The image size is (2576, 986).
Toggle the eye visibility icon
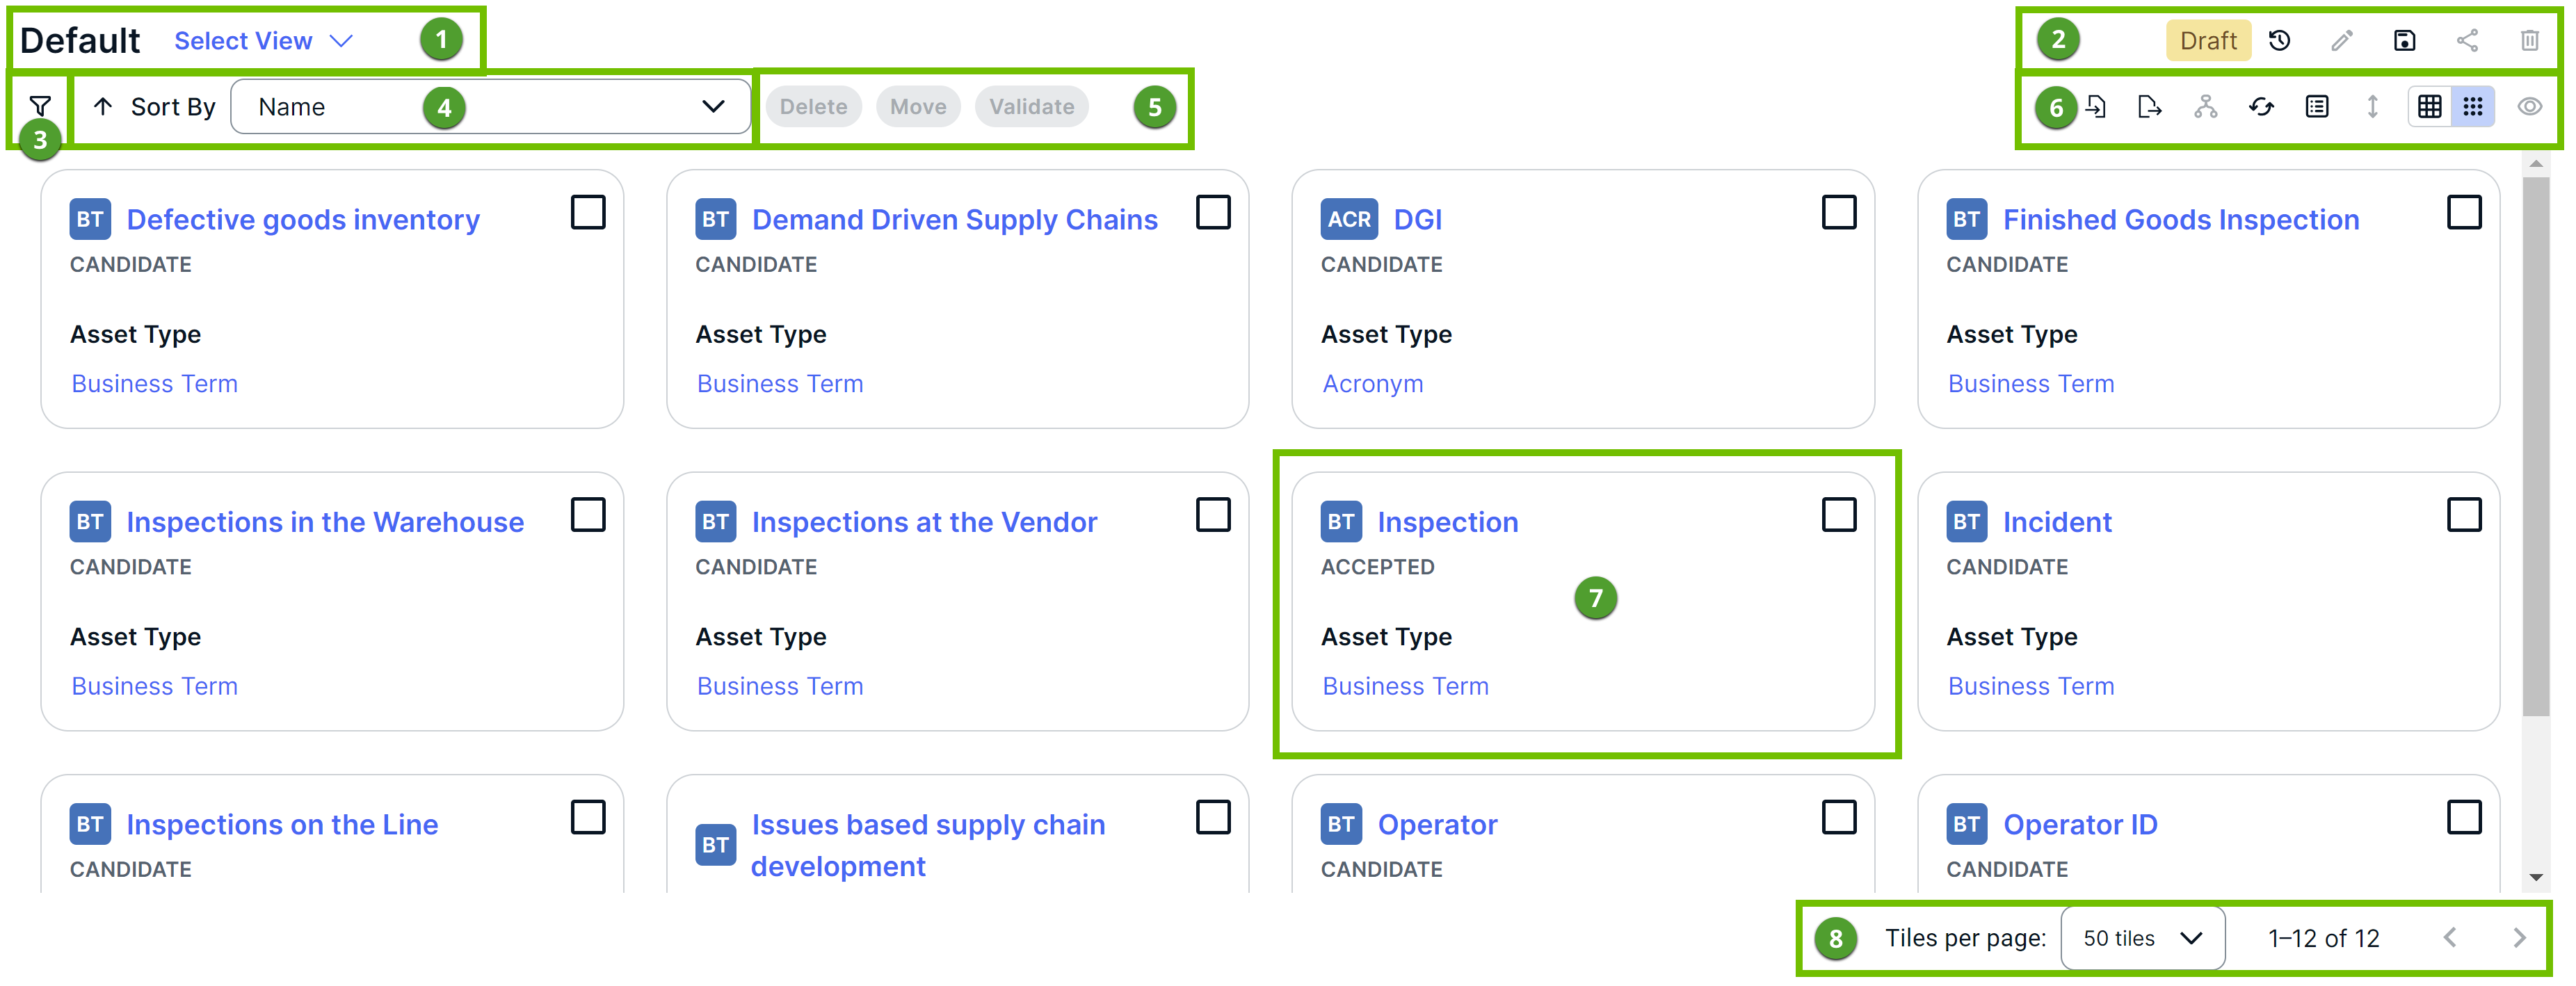2529,107
